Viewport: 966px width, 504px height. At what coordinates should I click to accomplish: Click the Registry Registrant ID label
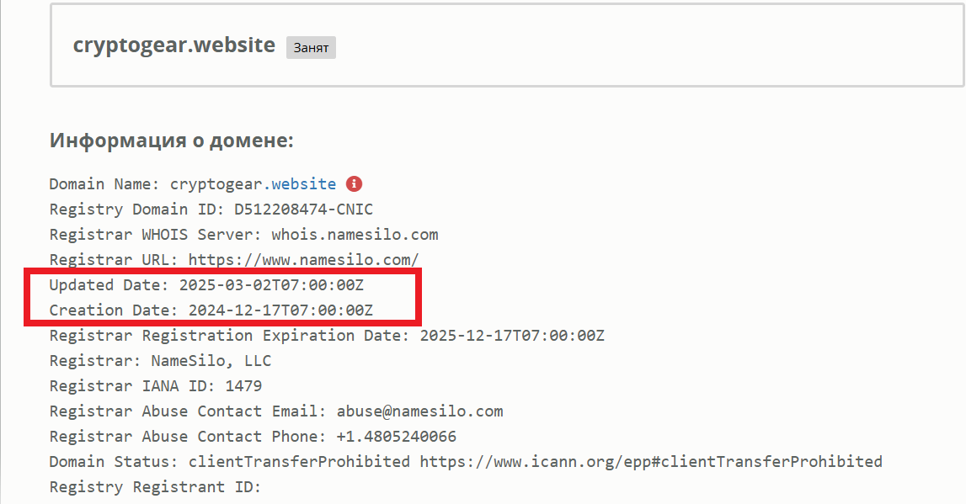[155, 487]
